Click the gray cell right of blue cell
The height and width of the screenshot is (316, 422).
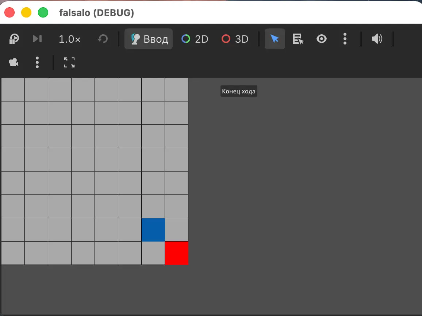pos(177,230)
